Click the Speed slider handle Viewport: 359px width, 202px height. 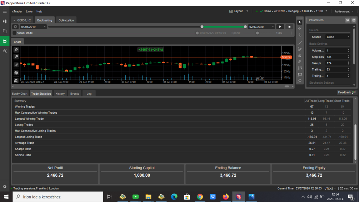click(257, 33)
